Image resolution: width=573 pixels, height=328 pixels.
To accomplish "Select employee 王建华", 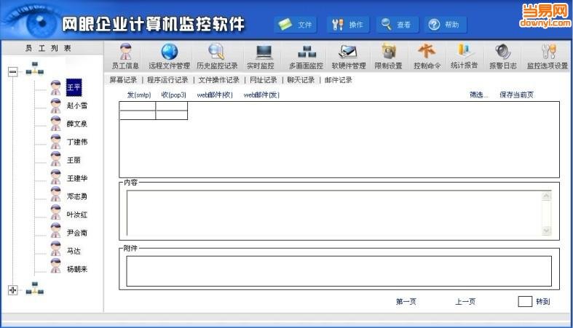I will coord(77,178).
